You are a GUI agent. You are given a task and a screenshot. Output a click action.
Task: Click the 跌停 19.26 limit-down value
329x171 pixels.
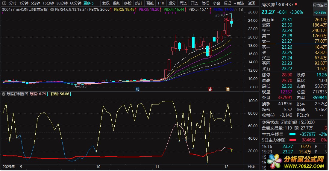click(x=322, y=75)
